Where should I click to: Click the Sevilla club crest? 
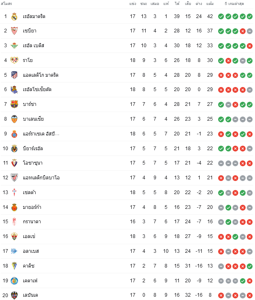[14, 31]
